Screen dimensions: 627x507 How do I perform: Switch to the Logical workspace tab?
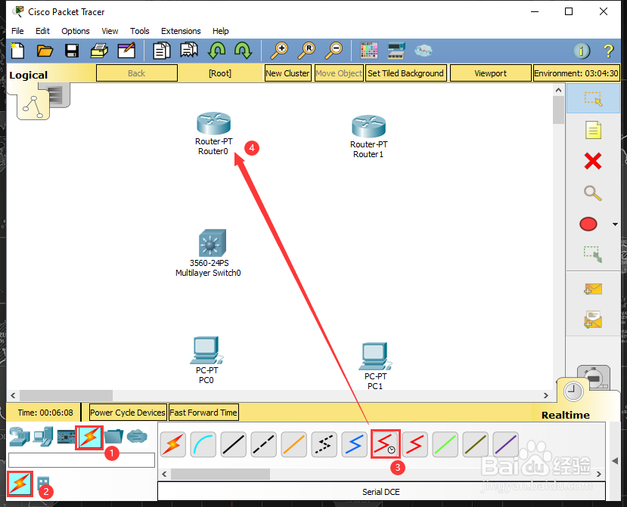point(29,75)
